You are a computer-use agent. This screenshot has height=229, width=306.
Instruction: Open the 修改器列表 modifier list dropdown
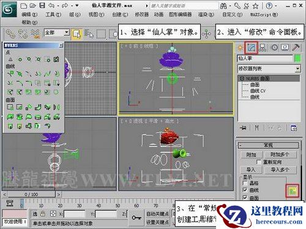pos(298,69)
